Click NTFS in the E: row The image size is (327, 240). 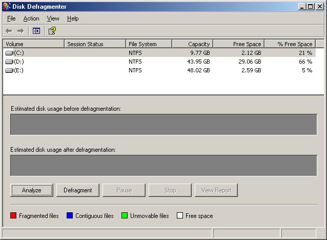coord(135,71)
